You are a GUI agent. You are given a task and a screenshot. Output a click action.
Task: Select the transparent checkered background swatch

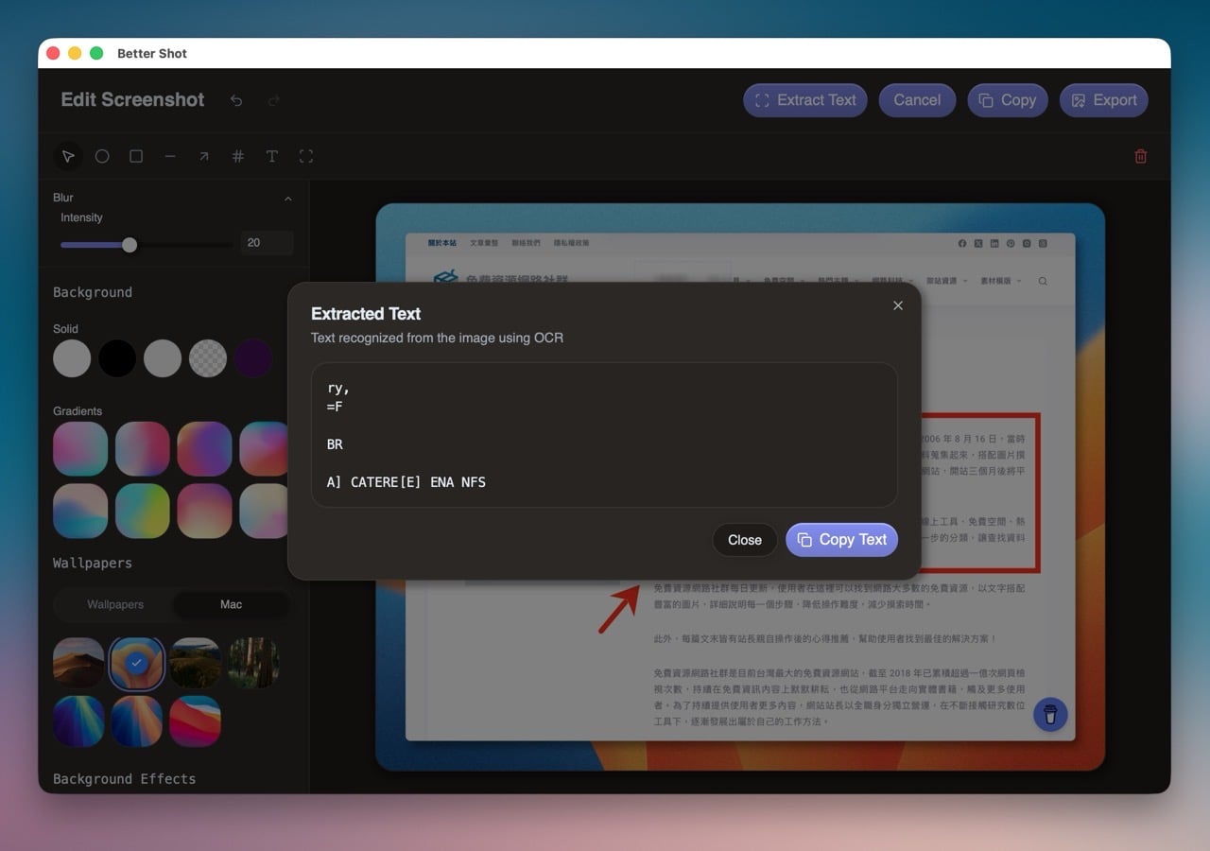208,359
